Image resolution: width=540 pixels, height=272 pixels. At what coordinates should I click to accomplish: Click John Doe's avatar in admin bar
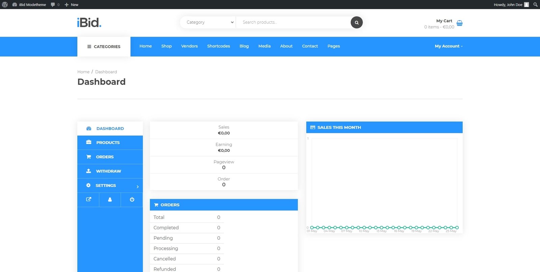pos(526,5)
